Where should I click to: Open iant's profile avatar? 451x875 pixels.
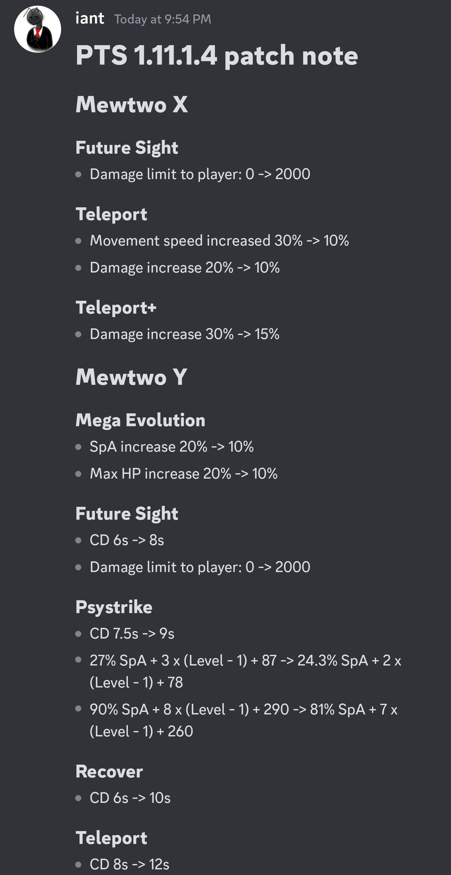coord(38,29)
